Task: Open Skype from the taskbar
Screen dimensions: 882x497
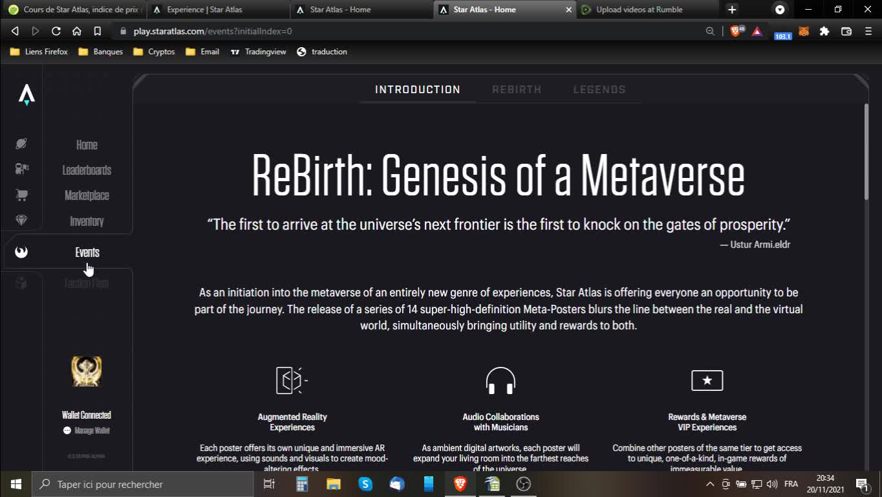Action: 365,484
